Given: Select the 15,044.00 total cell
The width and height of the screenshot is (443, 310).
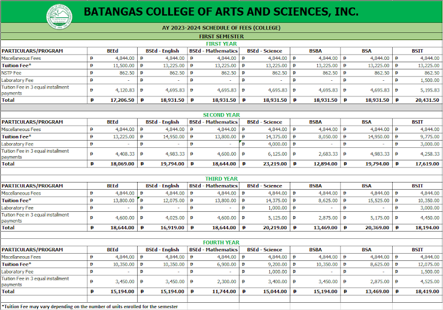Looking at the screenshot, I should 265,291.
